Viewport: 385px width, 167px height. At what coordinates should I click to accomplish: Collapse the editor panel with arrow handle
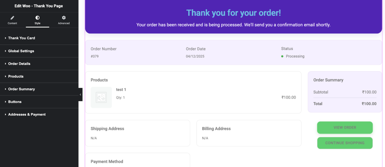coord(80,95)
